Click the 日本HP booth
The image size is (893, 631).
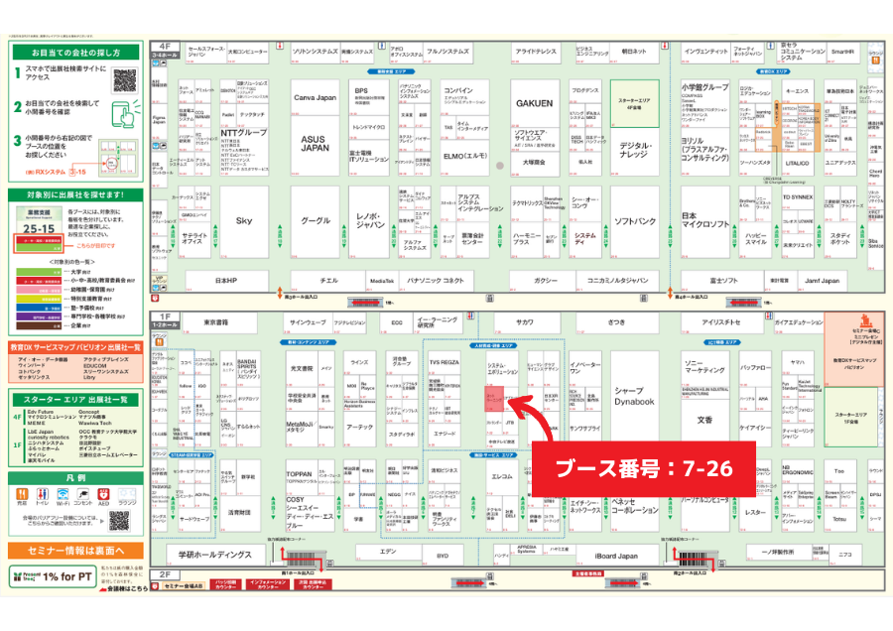click(x=226, y=281)
